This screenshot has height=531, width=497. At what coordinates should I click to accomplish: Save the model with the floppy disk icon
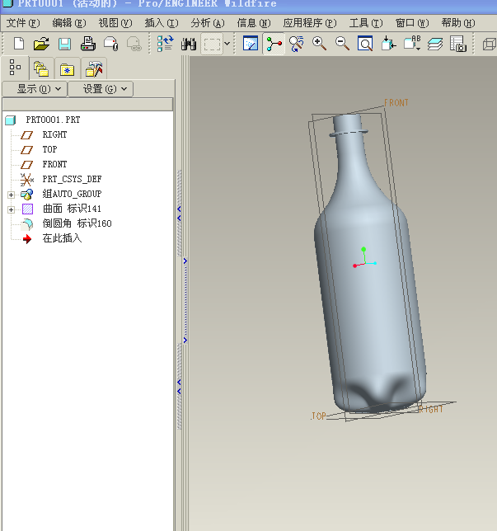(x=64, y=44)
